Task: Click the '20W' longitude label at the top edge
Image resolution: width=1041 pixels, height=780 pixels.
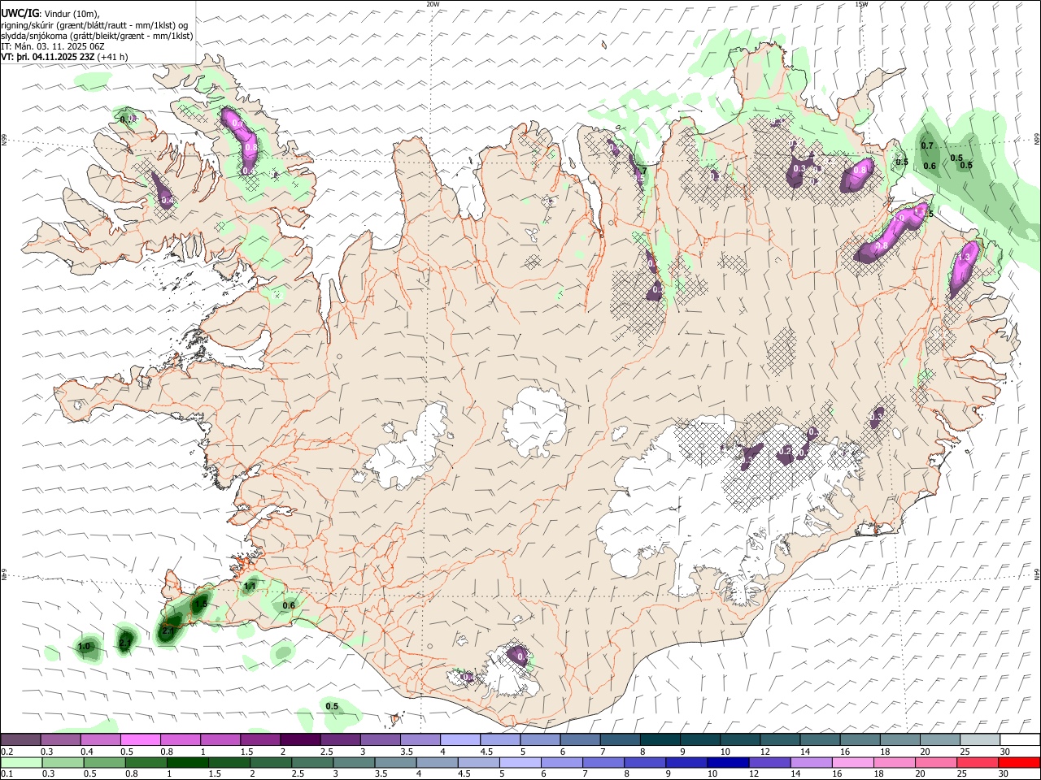Action: coord(433,4)
